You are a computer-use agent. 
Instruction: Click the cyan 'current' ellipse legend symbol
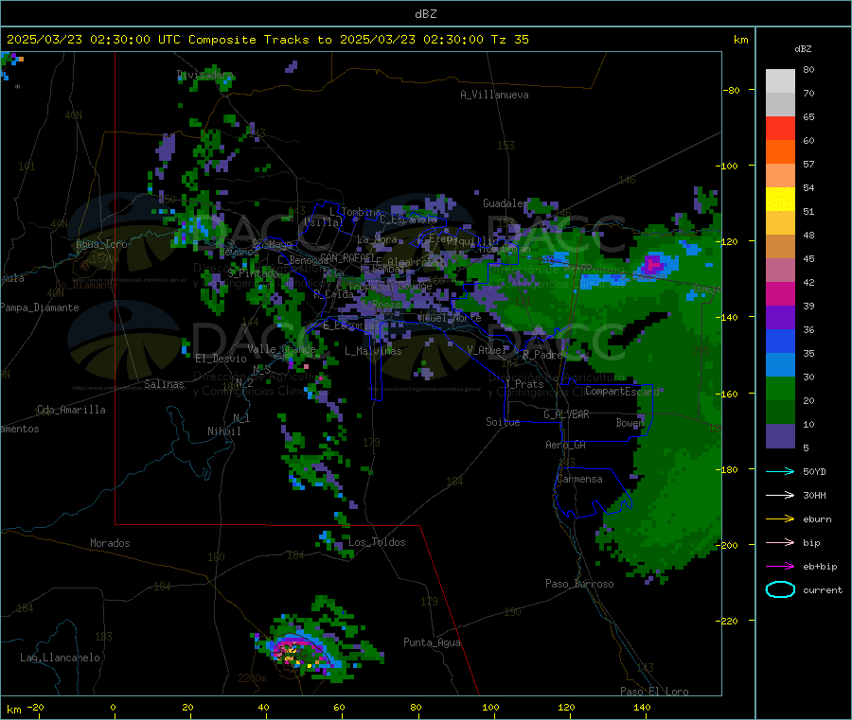[780, 589]
